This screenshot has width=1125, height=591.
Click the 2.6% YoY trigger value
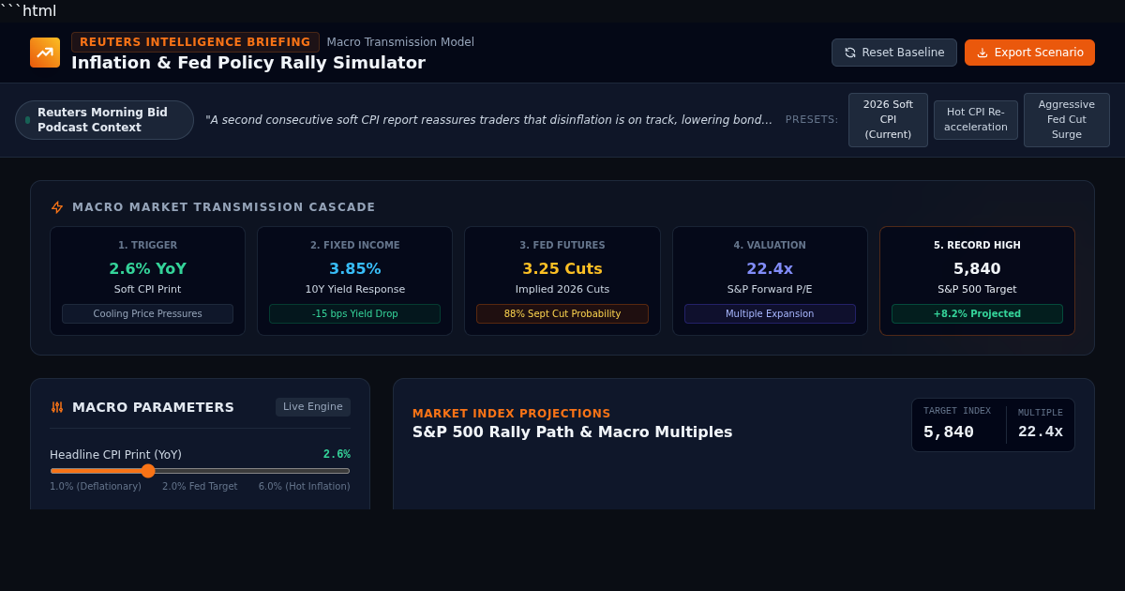[x=147, y=269]
